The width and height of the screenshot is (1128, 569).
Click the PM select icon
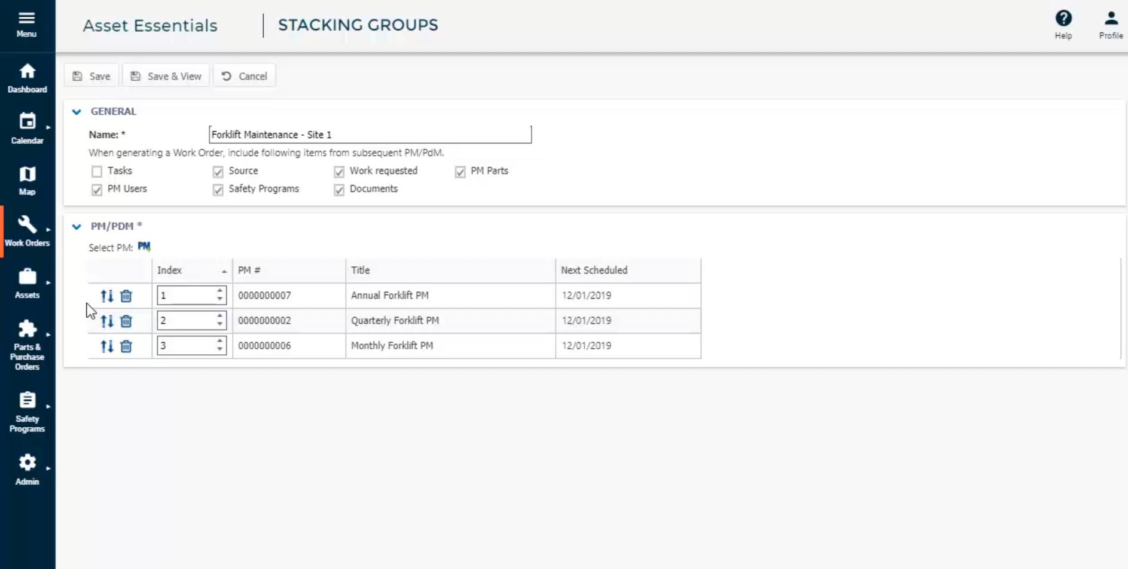tap(144, 247)
